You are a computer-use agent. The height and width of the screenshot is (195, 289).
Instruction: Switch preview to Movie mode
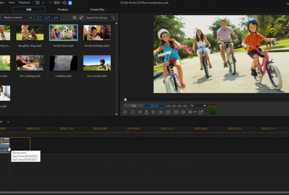click(154, 106)
